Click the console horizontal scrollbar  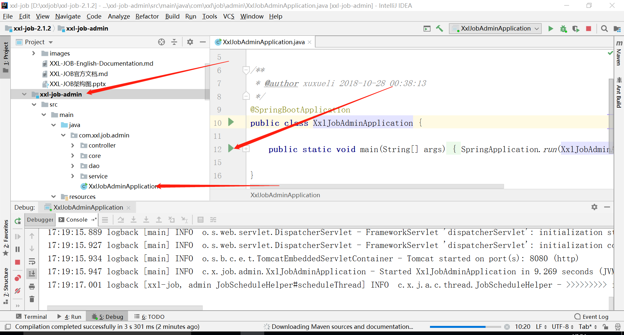(x=125, y=307)
